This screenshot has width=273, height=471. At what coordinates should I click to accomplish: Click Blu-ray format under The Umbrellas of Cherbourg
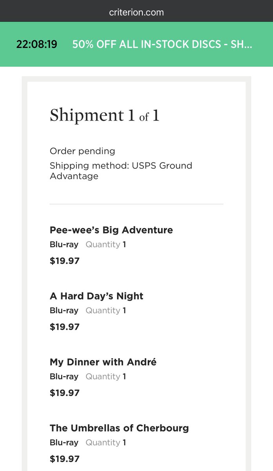[x=64, y=442]
